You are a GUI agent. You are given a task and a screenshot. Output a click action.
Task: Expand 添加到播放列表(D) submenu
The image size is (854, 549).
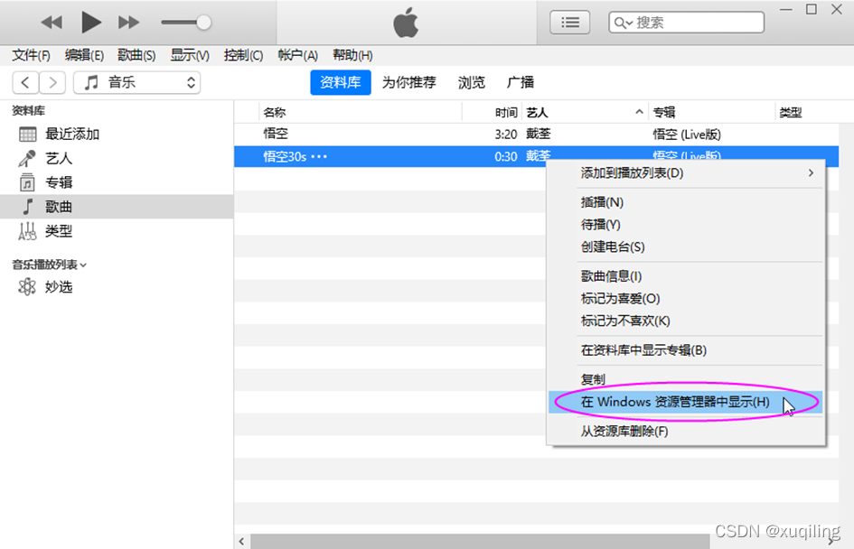(x=686, y=173)
